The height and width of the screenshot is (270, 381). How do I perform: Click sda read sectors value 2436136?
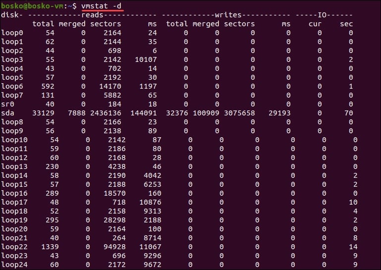pyautogui.click(x=106, y=113)
